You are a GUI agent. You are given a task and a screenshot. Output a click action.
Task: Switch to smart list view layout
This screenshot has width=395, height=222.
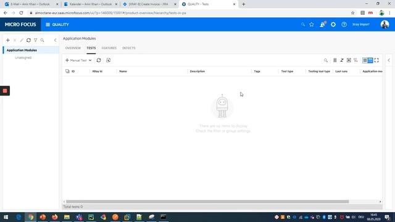370,60
